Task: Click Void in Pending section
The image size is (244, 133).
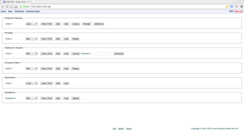Action: (66, 39)
